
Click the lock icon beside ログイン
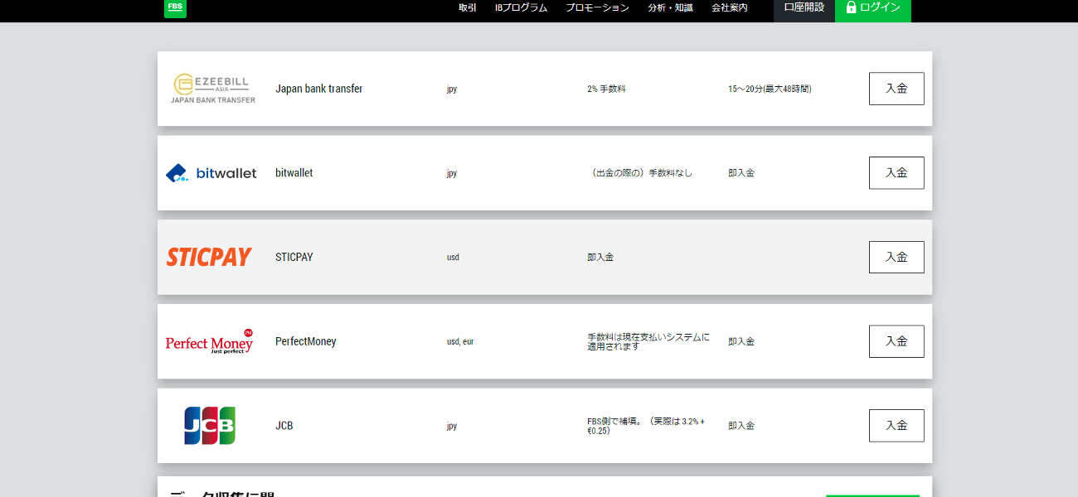pyautogui.click(x=851, y=7)
